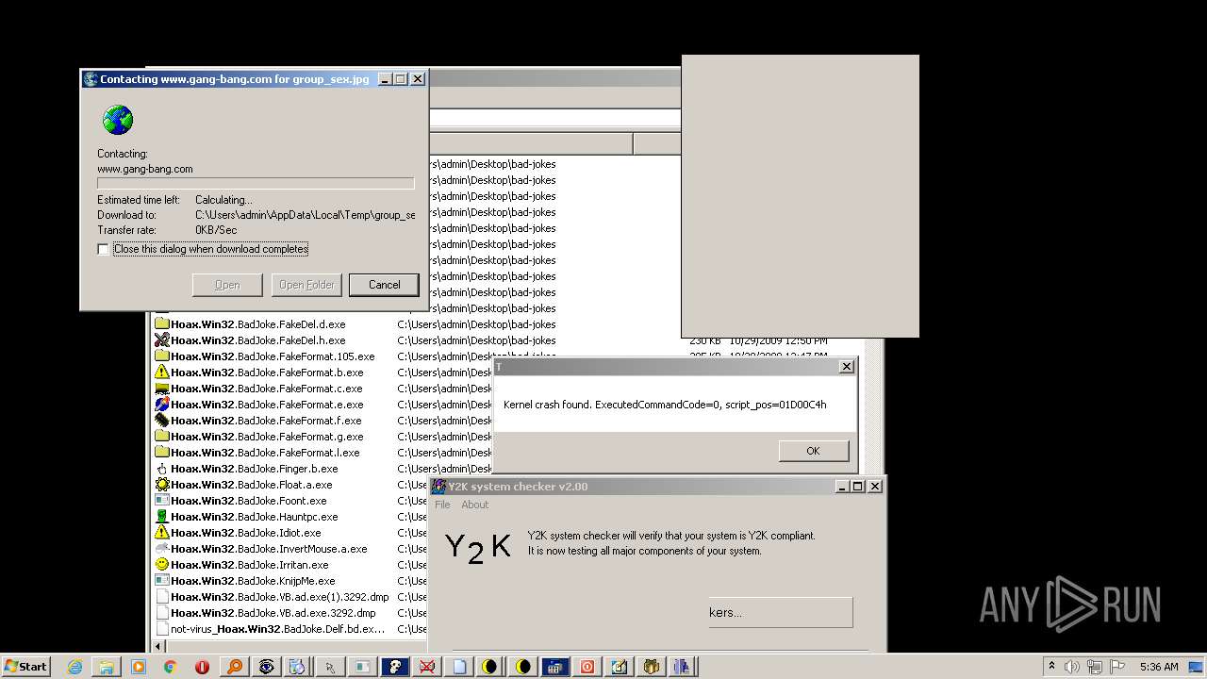Click the download progress bar

[x=256, y=184]
